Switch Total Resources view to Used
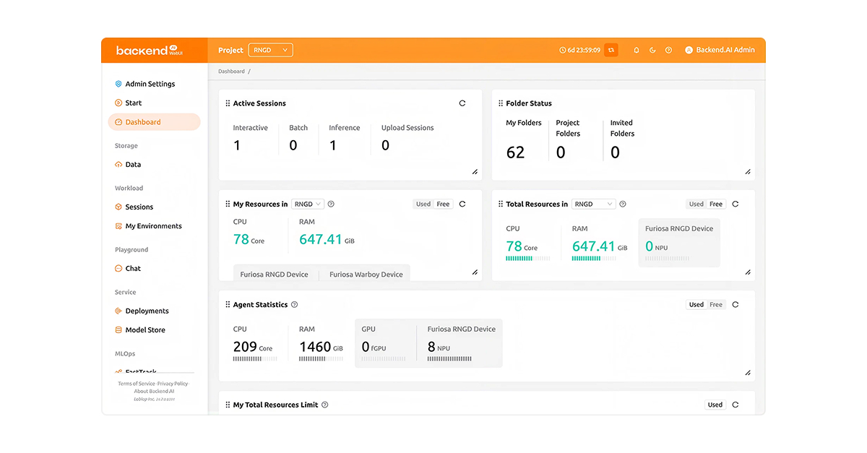 pyautogui.click(x=696, y=204)
